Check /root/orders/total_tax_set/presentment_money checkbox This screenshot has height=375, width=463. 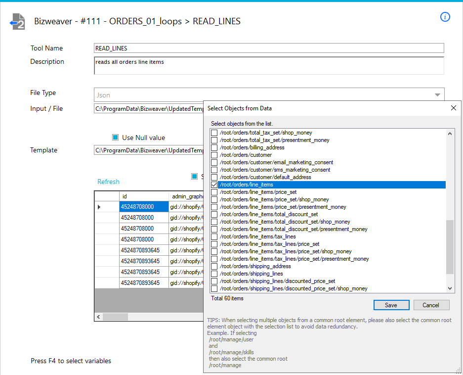(214, 140)
